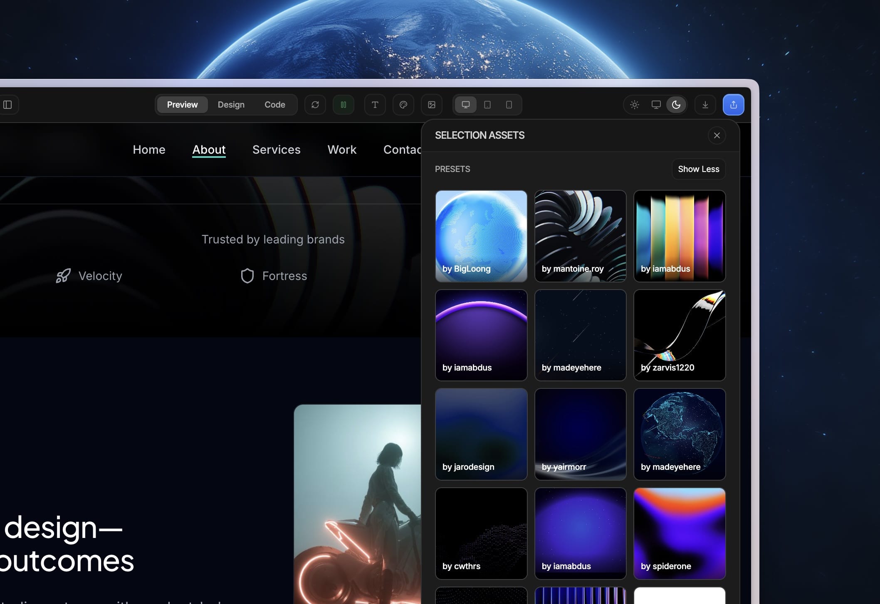
Task: Click the blue share button
Action: point(734,105)
